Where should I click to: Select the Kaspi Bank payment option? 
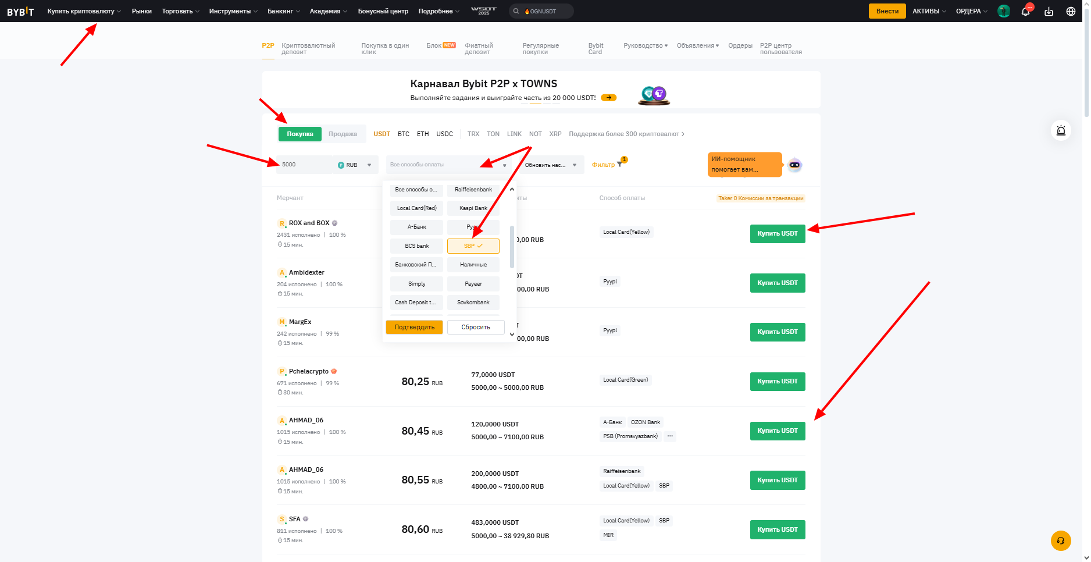(473, 208)
